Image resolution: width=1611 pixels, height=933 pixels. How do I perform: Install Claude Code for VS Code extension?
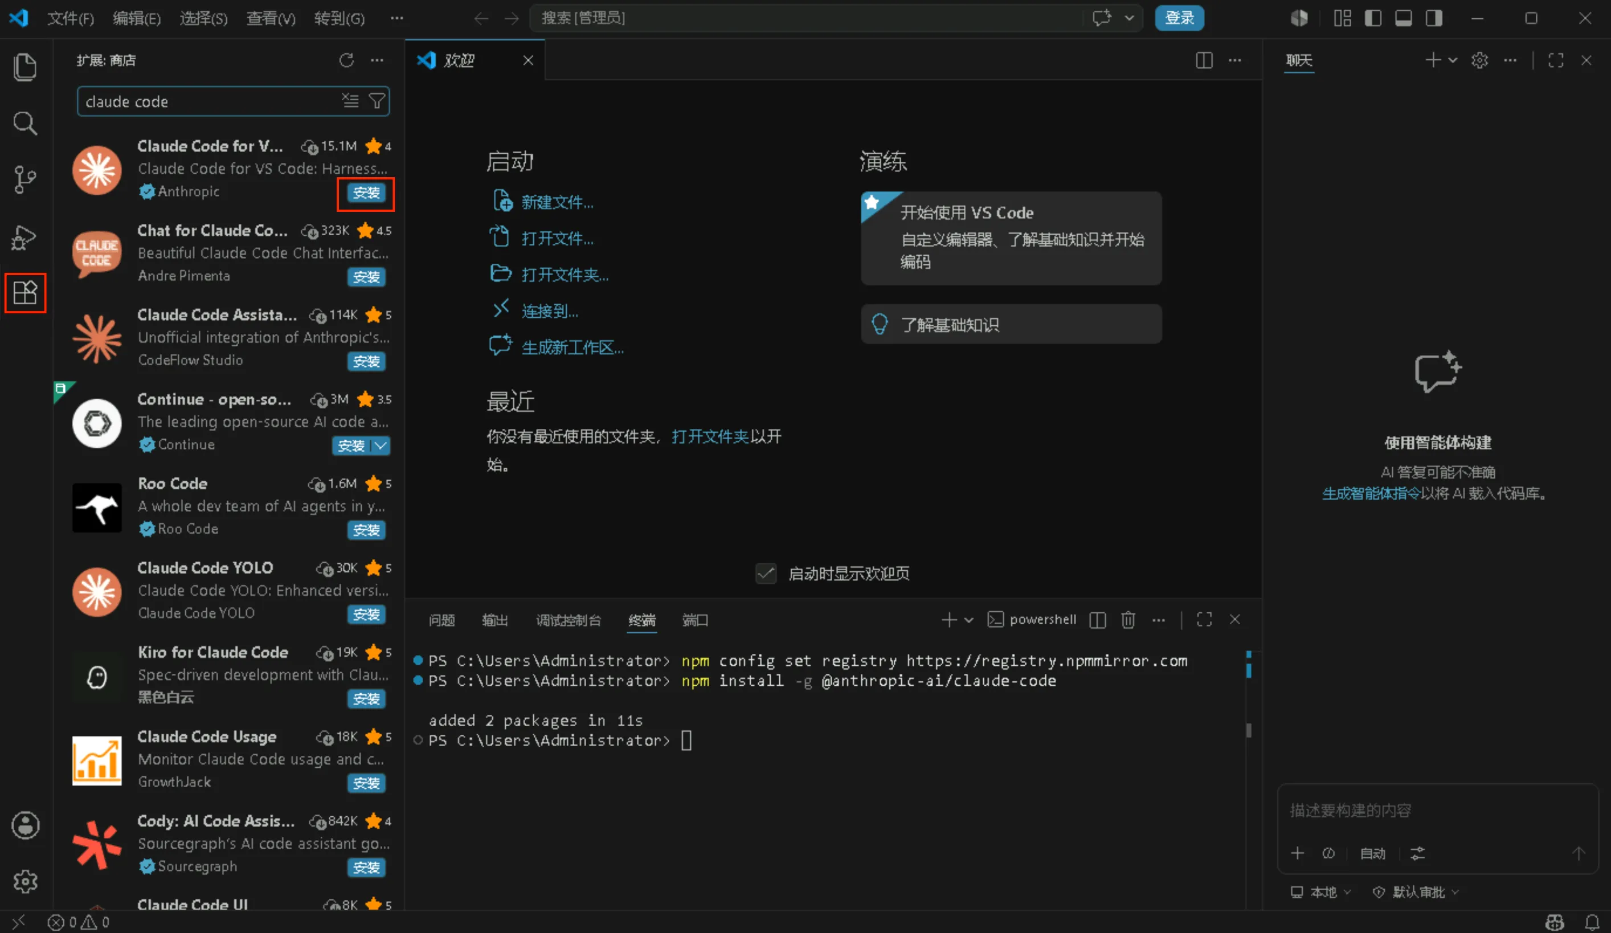pos(366,193)
